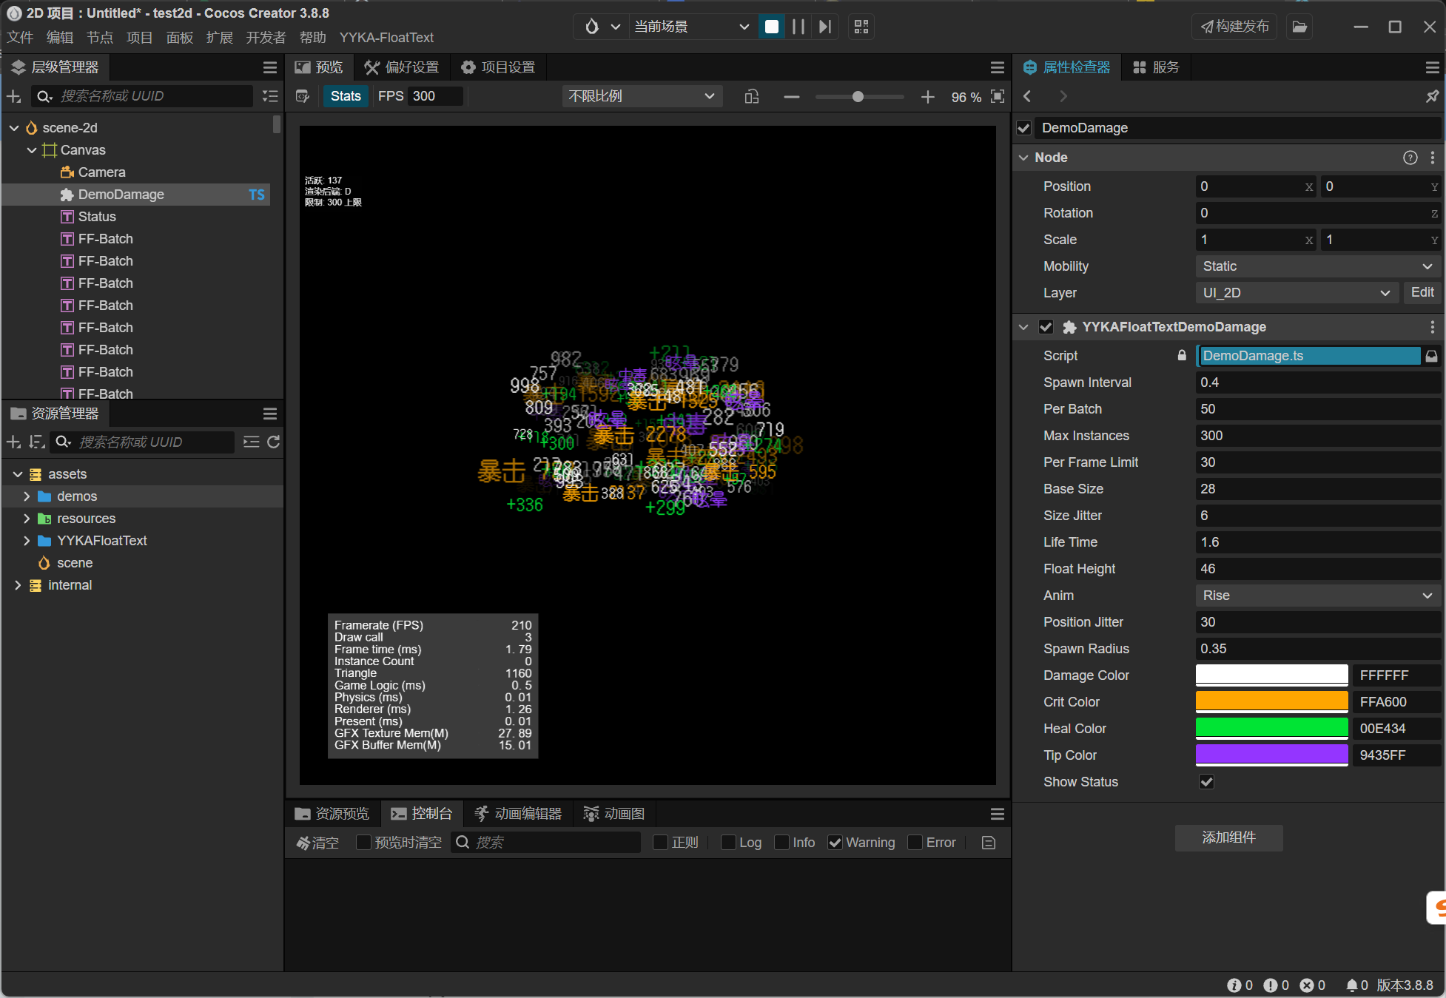The height and width of the screenshot is (998, 1446).
Task: Open the QR code preview icon
Action: coord(861,27)
